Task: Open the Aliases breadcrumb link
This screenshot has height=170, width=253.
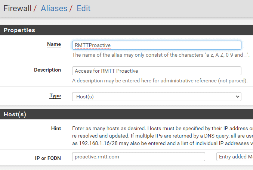Action: [54, 8]
